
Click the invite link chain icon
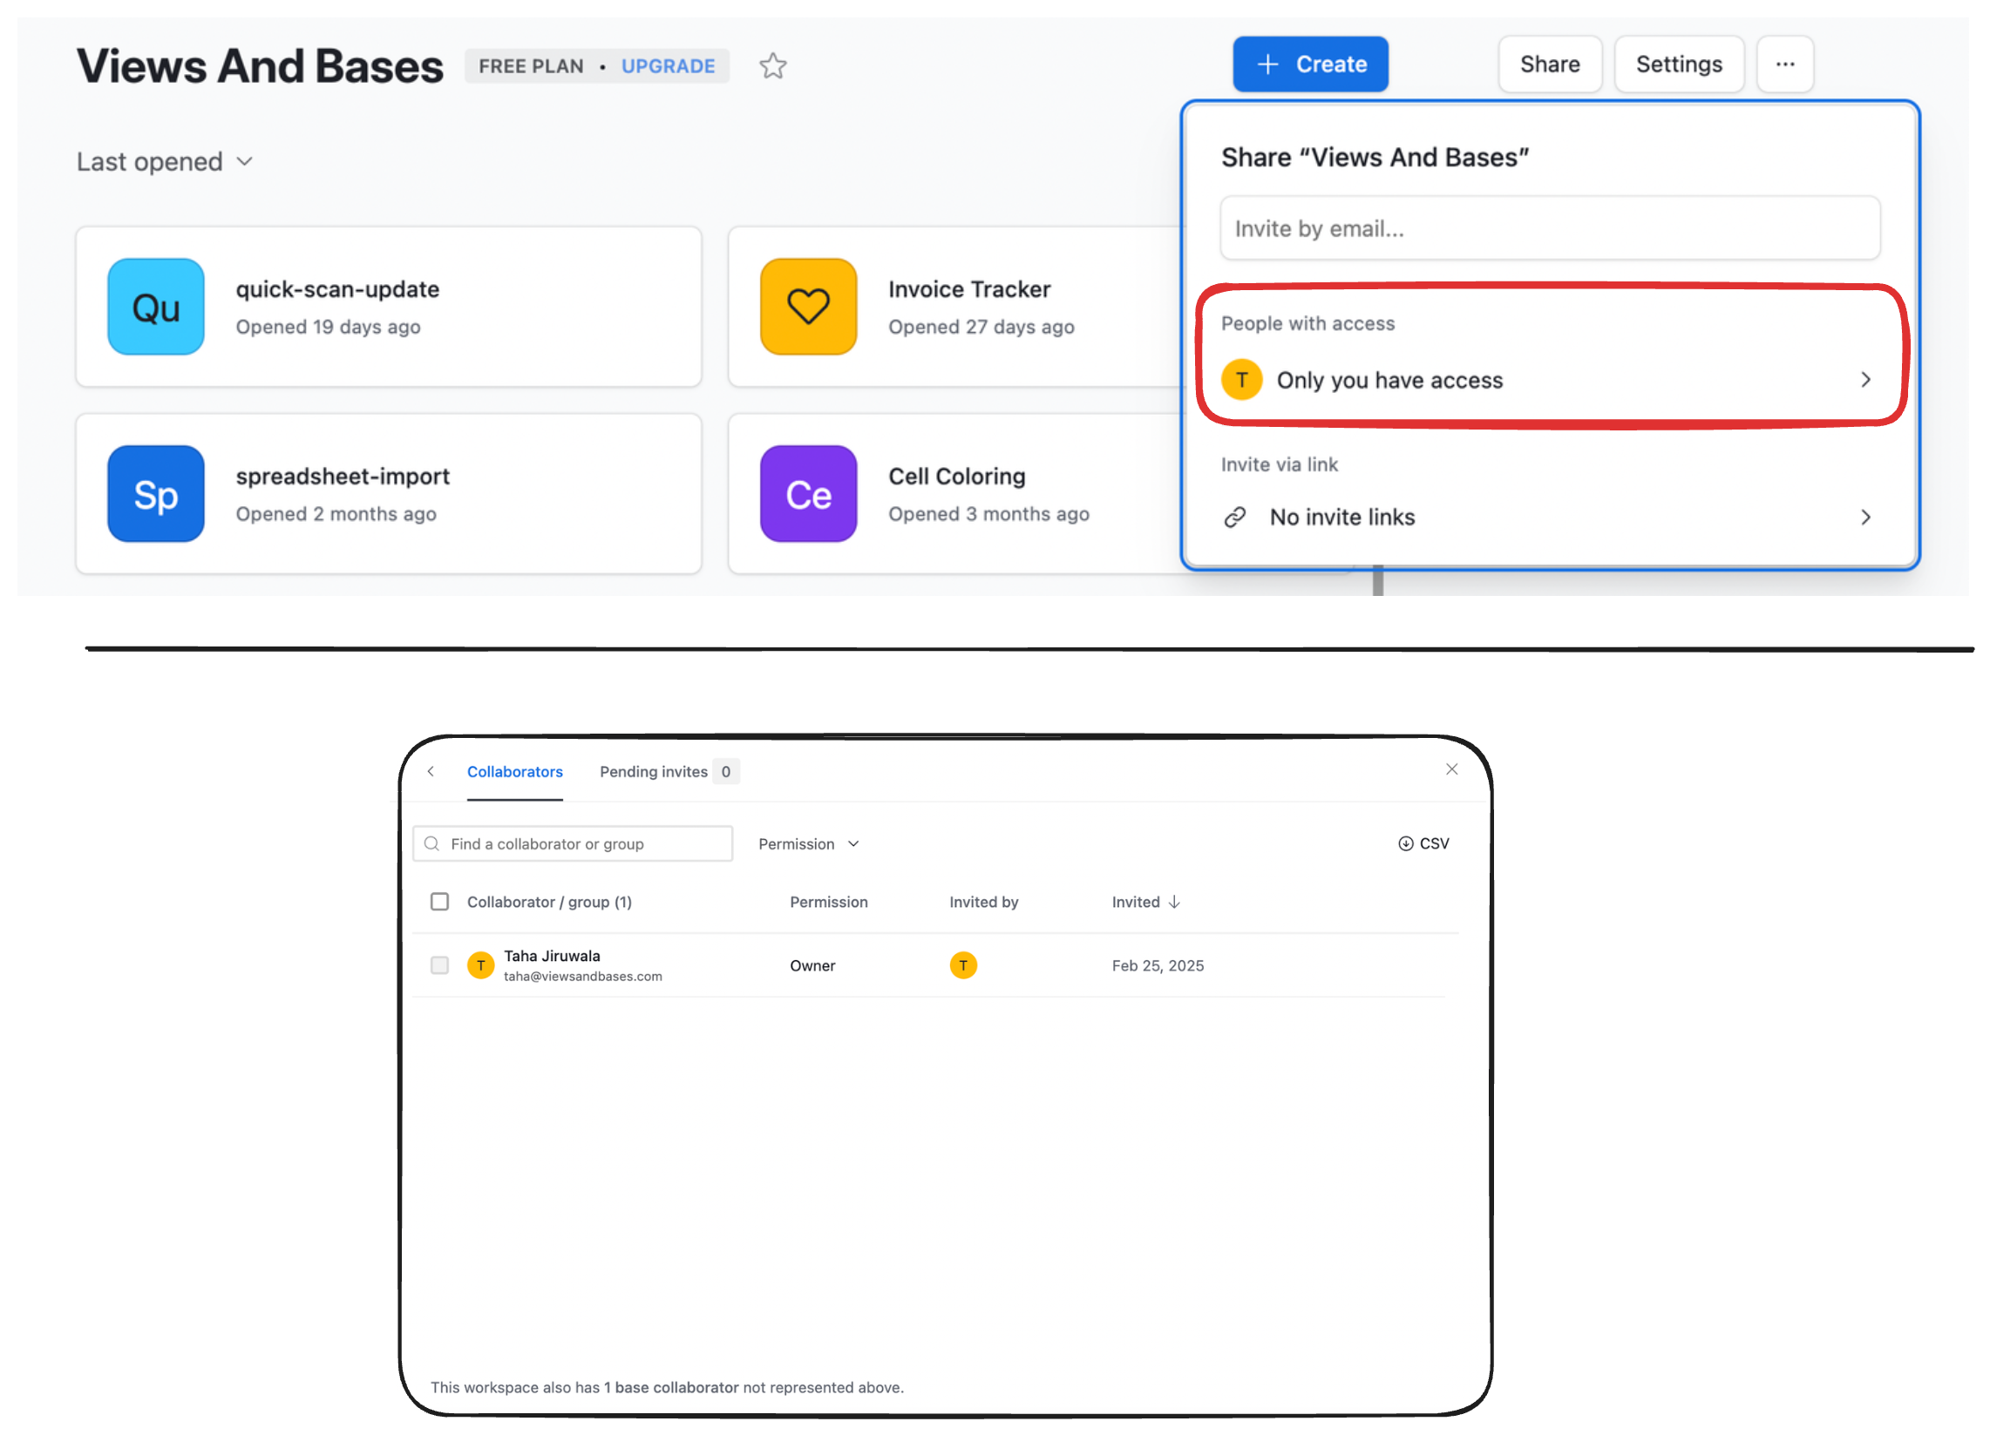tap(1235, 517)
